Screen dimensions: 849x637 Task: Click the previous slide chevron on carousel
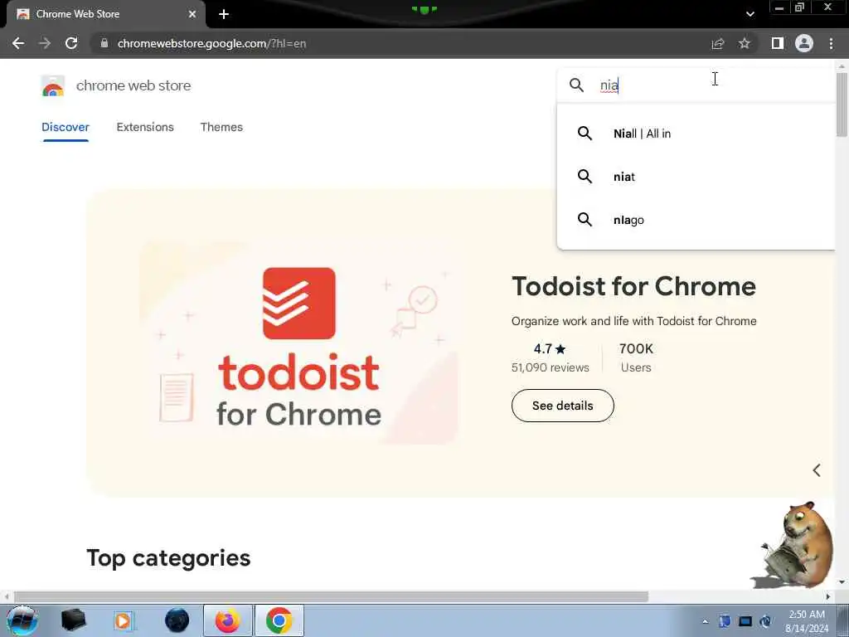click(x=817, y=470)
